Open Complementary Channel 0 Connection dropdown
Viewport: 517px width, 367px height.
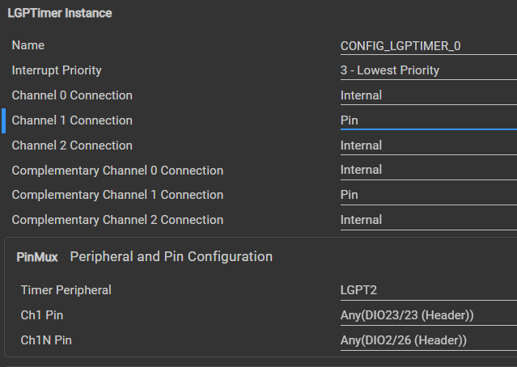click(x=429, y=171)
